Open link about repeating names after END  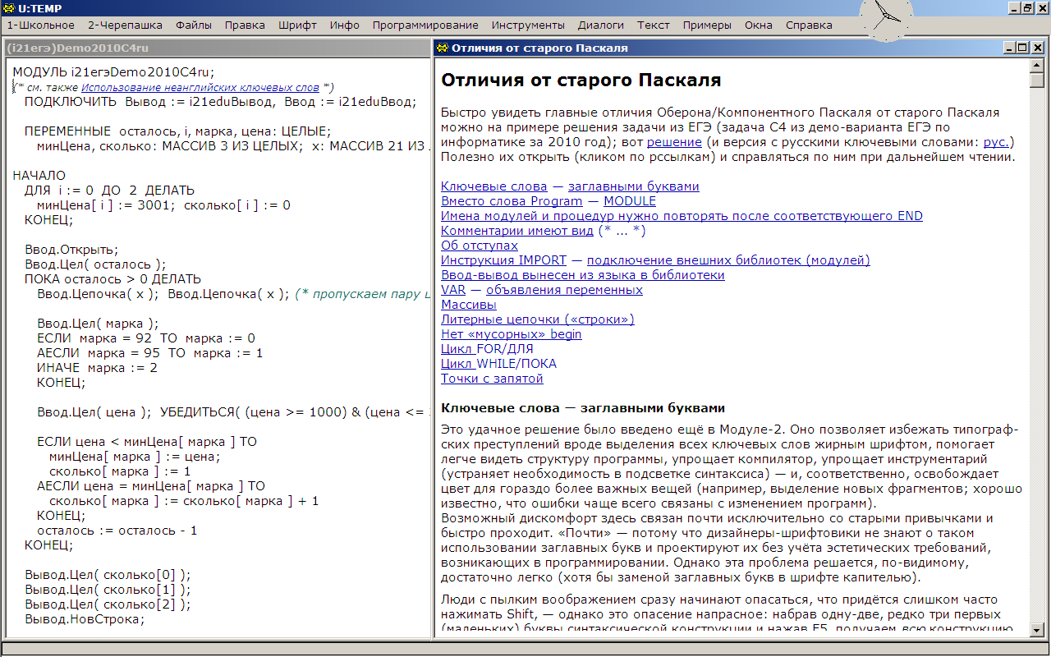682,216
